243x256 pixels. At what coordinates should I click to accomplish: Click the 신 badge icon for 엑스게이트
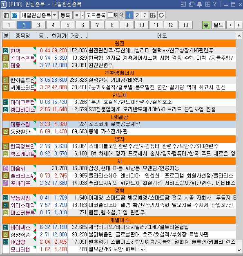[x=6, y=153]
